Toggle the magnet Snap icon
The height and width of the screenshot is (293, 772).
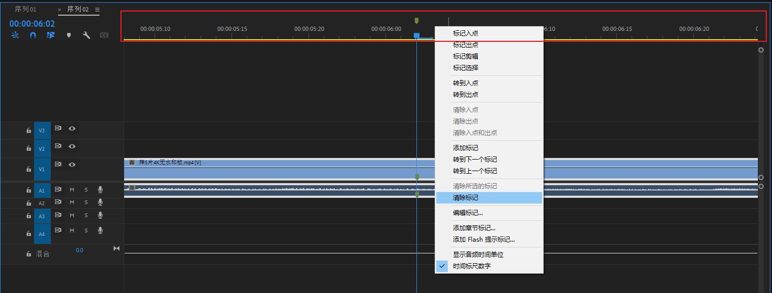coord(33,35)
